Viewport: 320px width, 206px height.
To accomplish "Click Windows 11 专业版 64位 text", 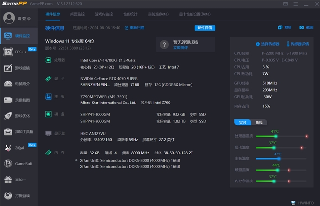I will click(69, 41).
